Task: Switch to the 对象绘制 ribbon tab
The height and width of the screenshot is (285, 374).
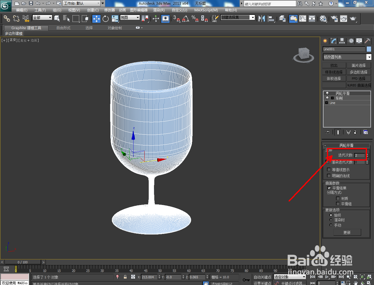Action: point(115,28)
